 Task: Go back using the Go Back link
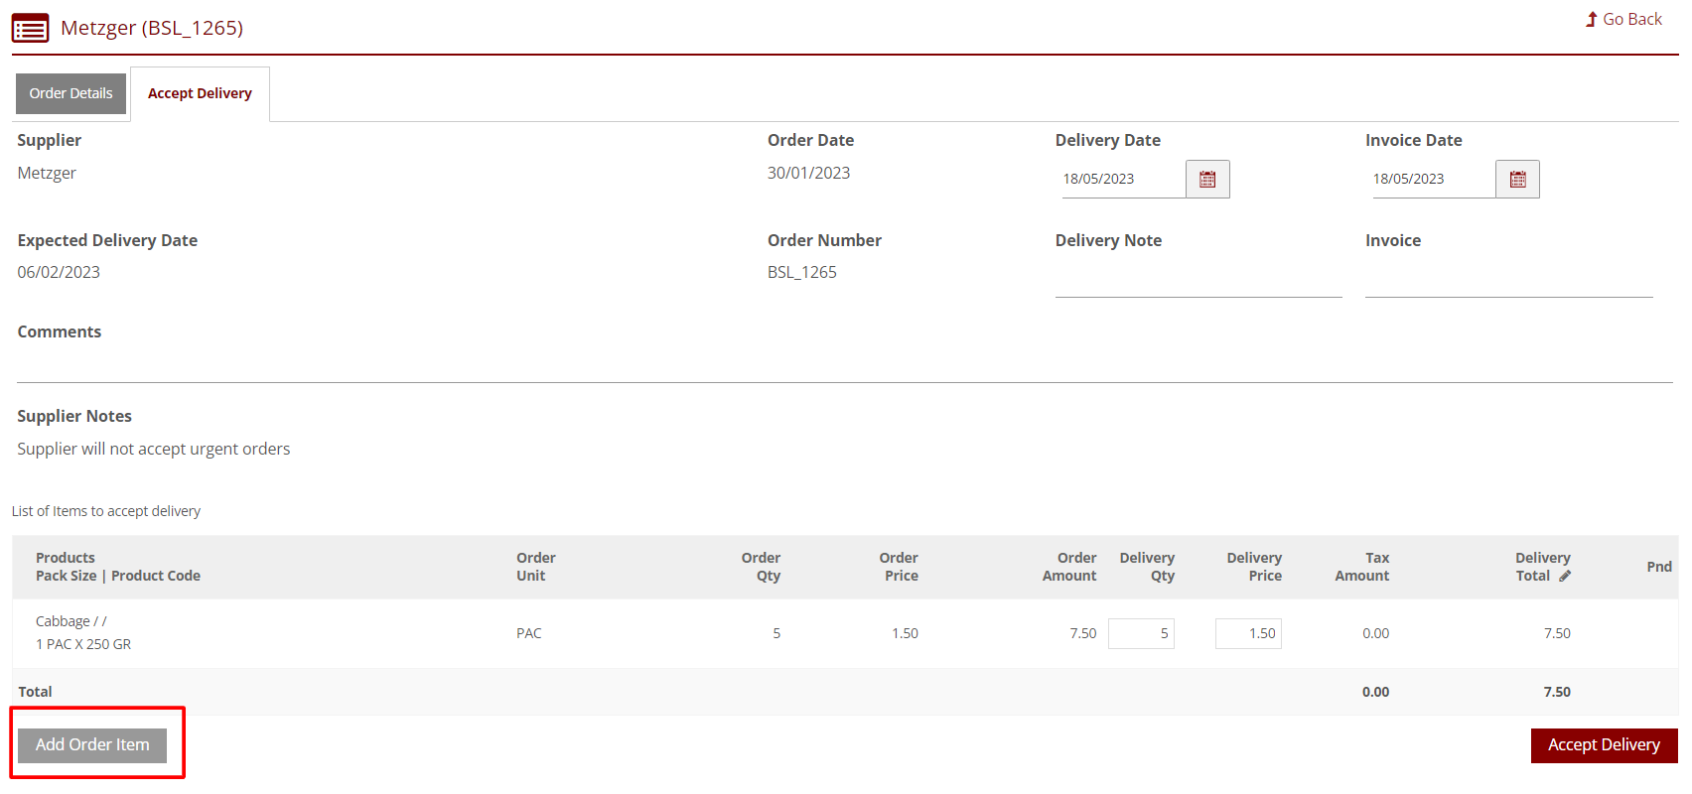click(1623, 19)
